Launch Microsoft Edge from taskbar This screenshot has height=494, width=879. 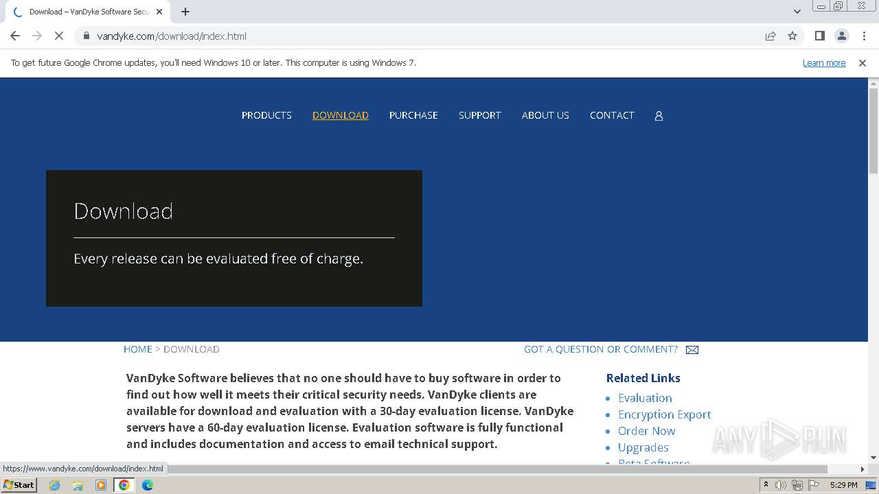point(148,485)
